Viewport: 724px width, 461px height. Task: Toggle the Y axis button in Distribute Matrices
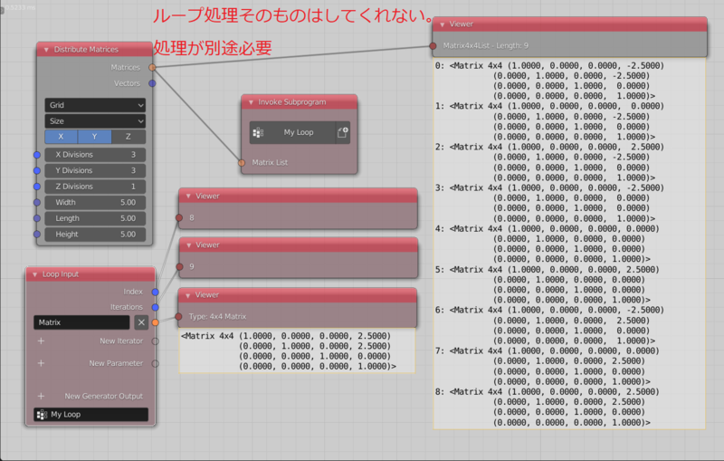[x=95, y=137]
